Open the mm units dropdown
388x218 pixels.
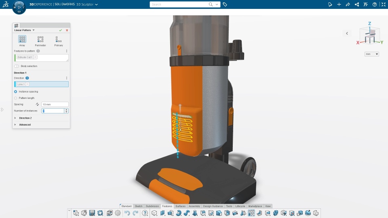[x=372, y=54]
